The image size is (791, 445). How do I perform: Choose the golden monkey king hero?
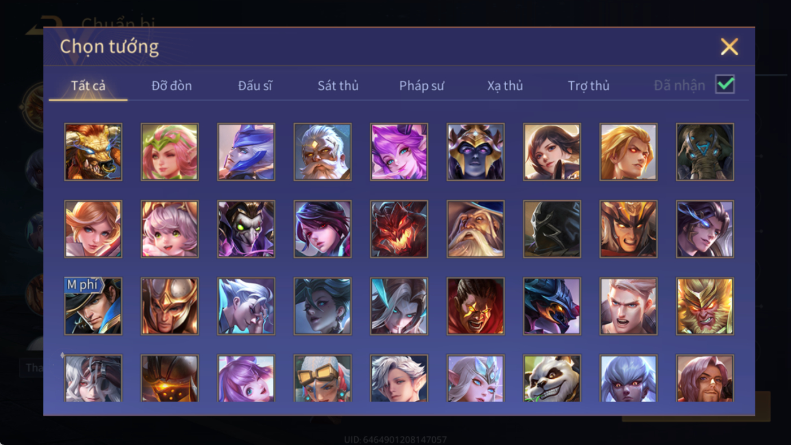(705, 306)
